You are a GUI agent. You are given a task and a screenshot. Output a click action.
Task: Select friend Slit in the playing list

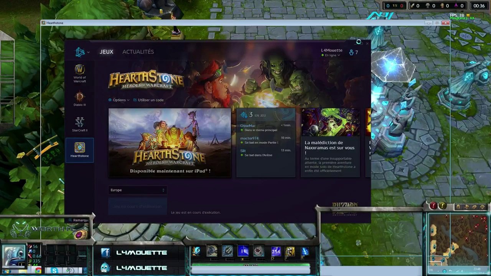[265, 153]
